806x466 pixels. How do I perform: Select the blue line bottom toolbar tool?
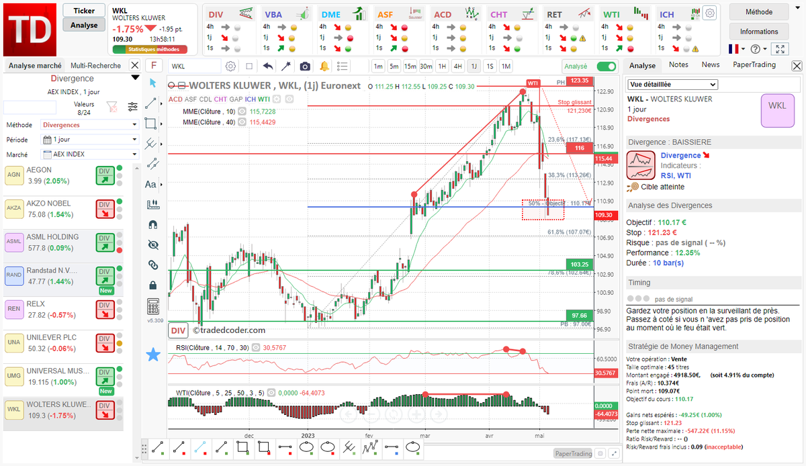[200, 448]
